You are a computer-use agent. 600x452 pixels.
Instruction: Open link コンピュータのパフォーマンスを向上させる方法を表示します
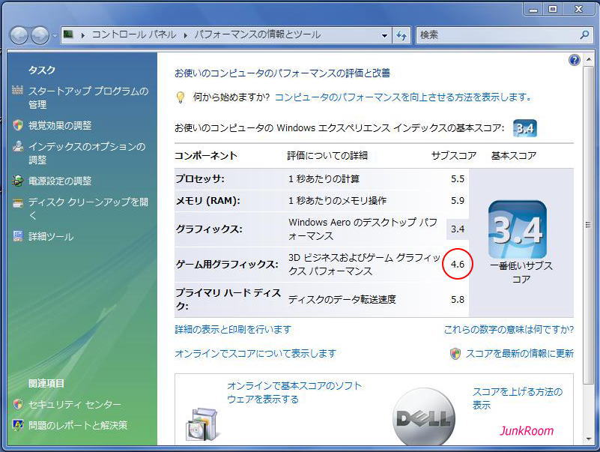coord(403,97)
